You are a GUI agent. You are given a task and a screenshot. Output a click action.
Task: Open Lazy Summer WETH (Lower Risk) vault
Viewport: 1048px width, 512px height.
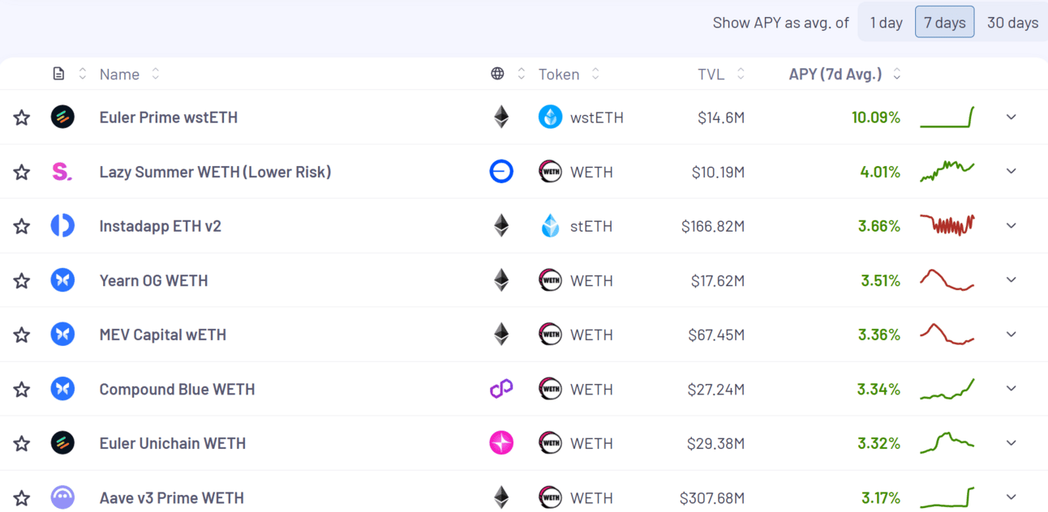[x=215, y=172]
